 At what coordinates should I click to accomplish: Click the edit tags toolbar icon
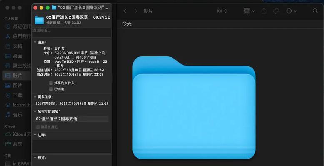[276, 11]
